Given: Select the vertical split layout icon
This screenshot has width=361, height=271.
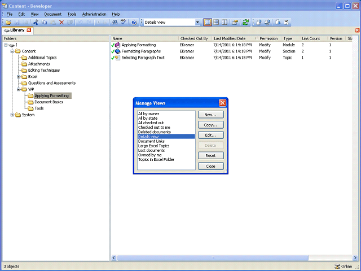Looking at the screenshot, I should click(x=224, y=23).
